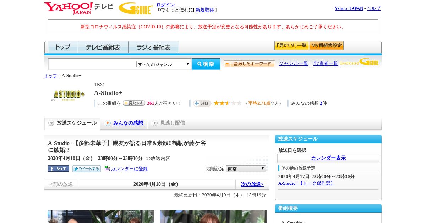The height and width of the screenshot is (223, 426).
Task: Open My番組表設定 button
Action: 326,46
